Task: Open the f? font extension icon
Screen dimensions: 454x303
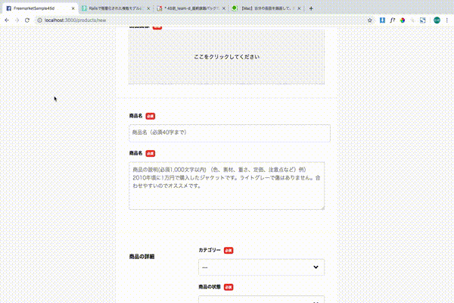Action: pyautogui.click(x=392, y=20)
